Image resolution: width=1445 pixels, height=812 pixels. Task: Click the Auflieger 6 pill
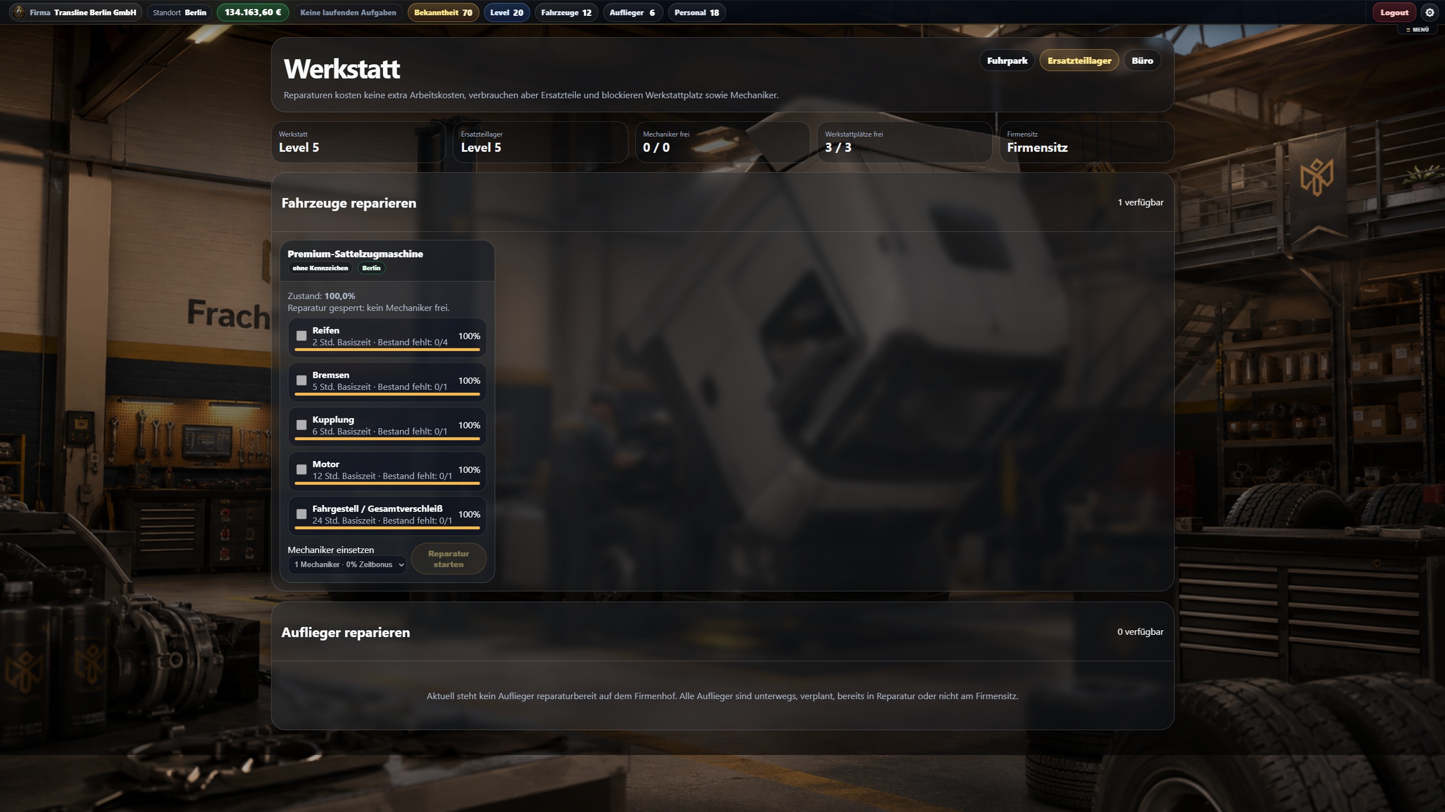(x=632, y=12)
